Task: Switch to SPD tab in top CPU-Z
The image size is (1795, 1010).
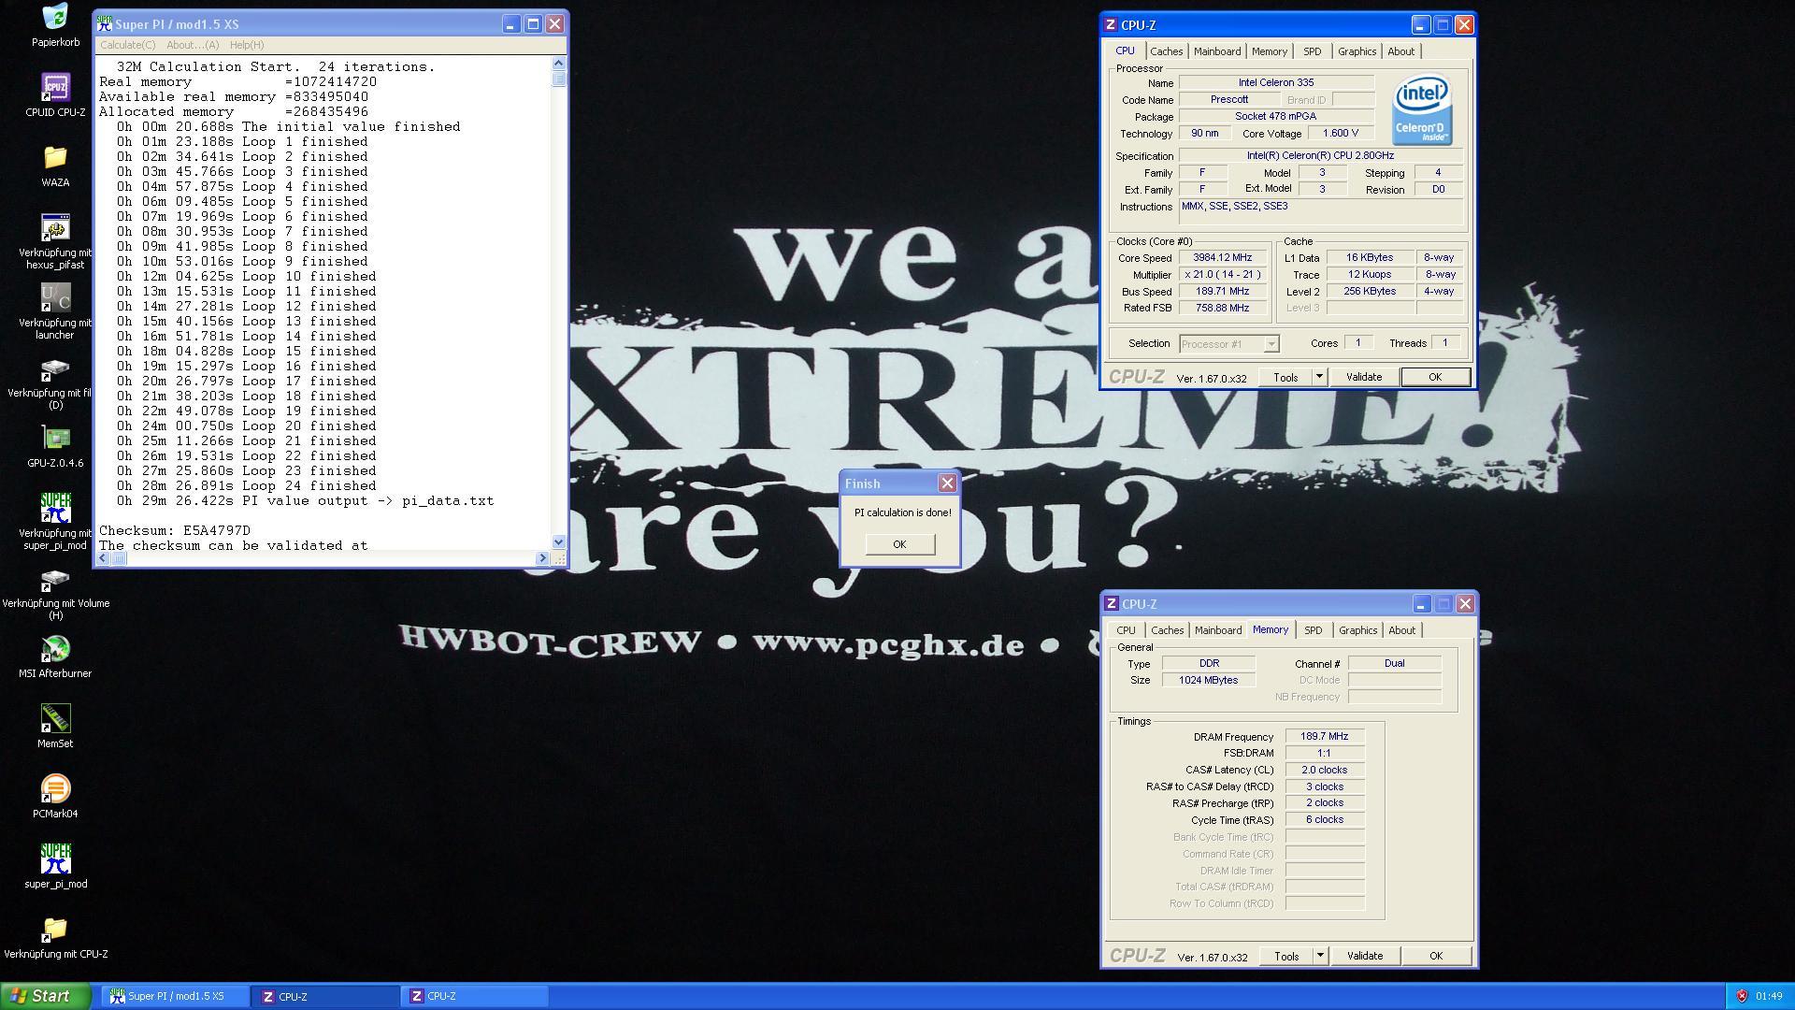Action: [x=1313, y=51]
